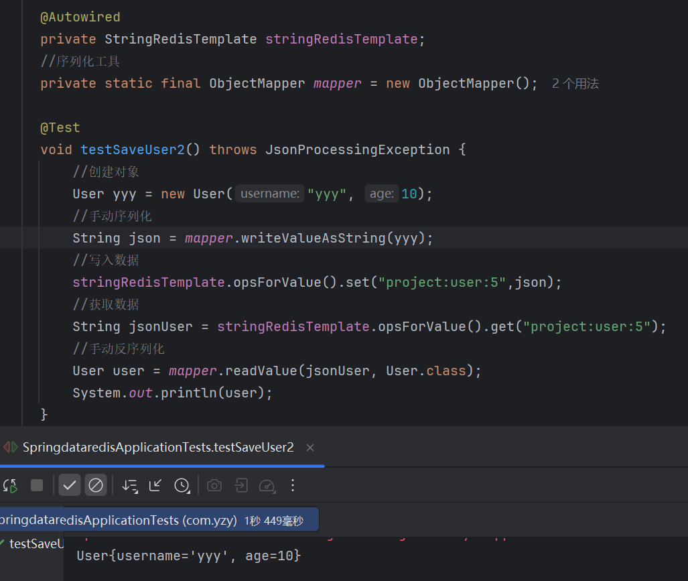Click the 'age:' parameter hint
The height and width of the screenshot is (581, 688).
[382, 194]
